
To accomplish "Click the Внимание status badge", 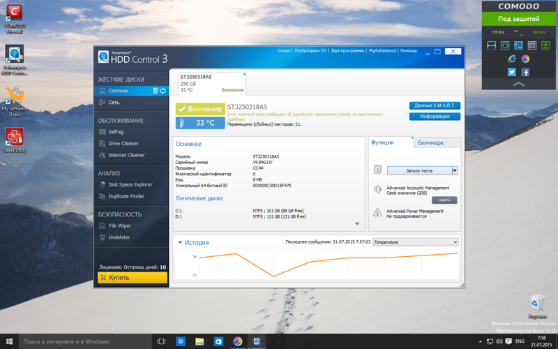I will 200,109.
